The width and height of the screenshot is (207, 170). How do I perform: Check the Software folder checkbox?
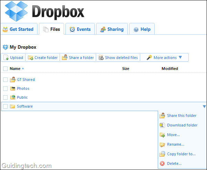pos(5,106)
